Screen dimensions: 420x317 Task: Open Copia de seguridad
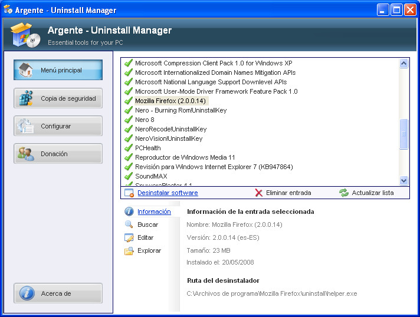58,98
